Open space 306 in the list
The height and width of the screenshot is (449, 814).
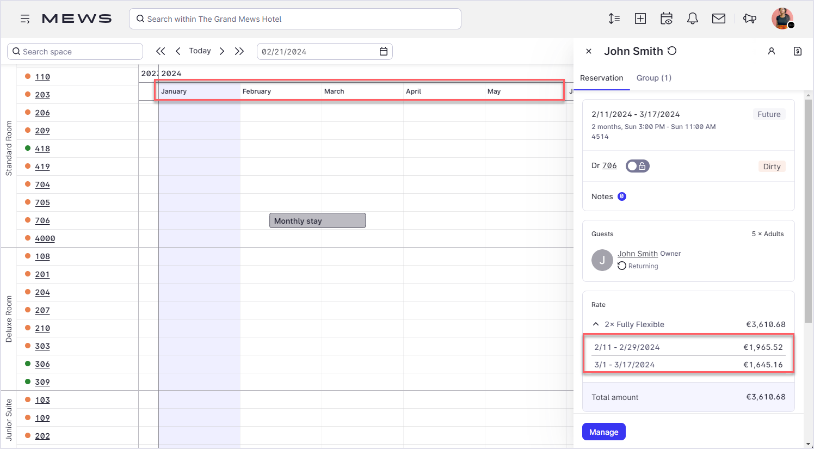(42, 364)
